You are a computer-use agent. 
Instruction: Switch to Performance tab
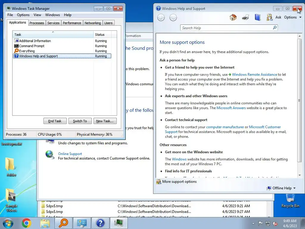[72, 23]
